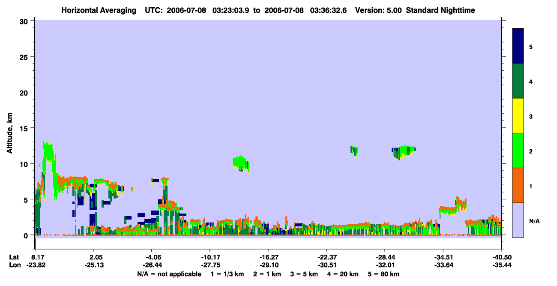Click the color bar label 5
Screen dimensions: 557x286
pyautogui.click(x=531, y=46)
